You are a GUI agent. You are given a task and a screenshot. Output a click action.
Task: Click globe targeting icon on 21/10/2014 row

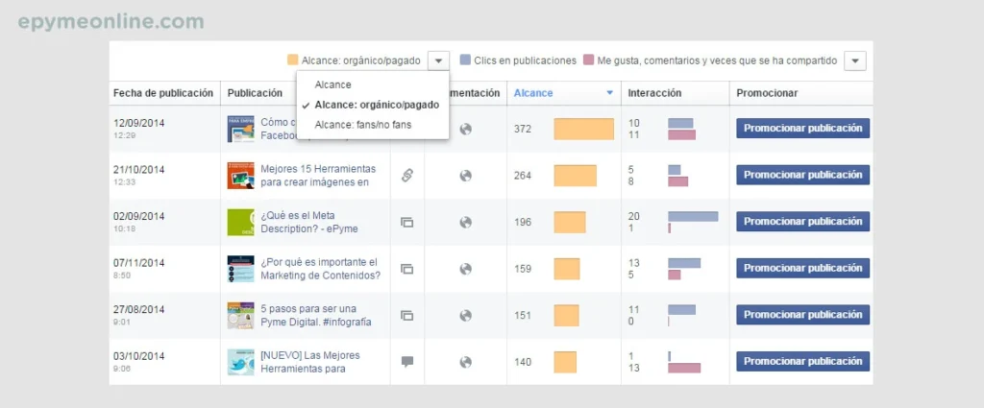pos(466,176)
